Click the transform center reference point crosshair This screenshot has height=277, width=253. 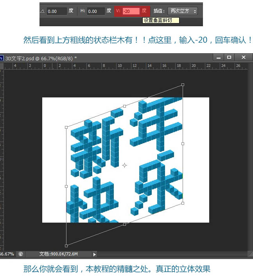coord(124,165)
